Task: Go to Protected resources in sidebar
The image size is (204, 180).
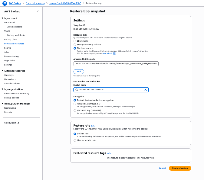Action: coord(14,43)
